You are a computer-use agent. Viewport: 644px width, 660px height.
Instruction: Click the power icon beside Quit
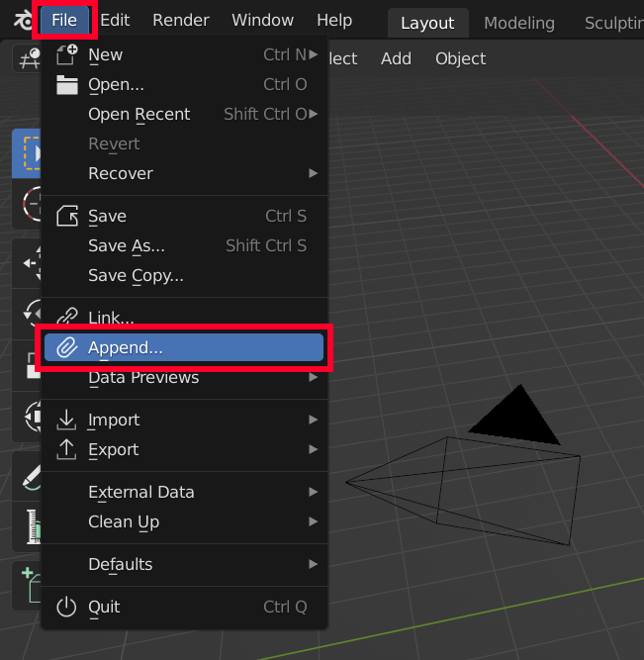coord(66,607)
